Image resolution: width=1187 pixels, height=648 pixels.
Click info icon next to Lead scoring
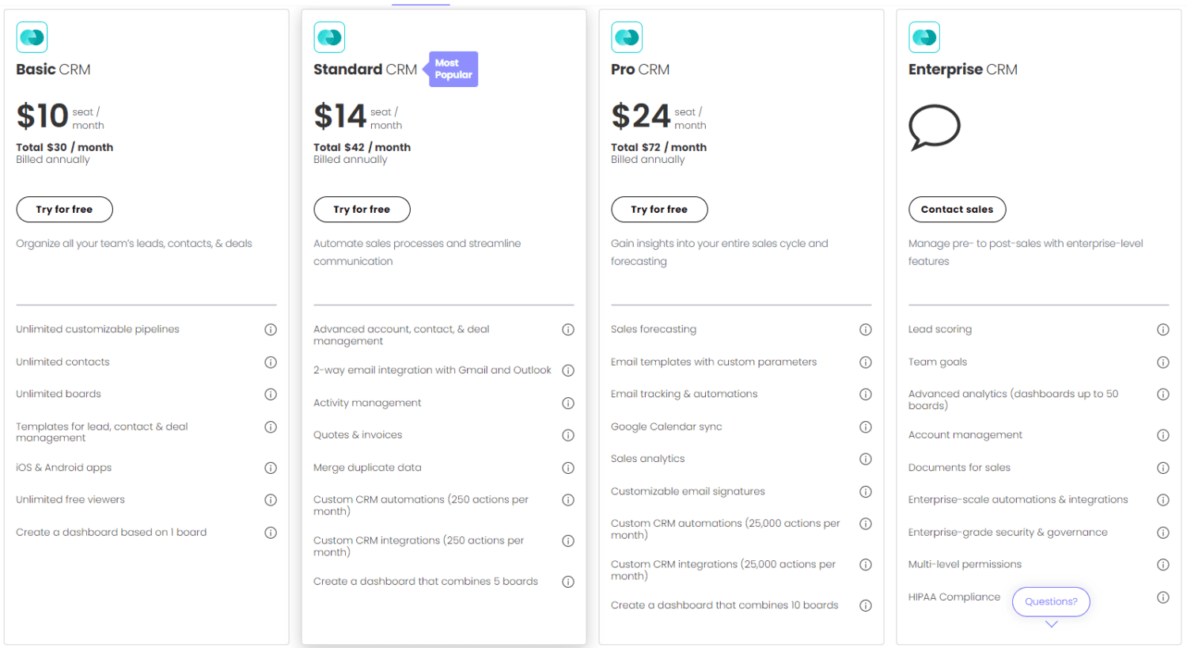point(1163,330)
